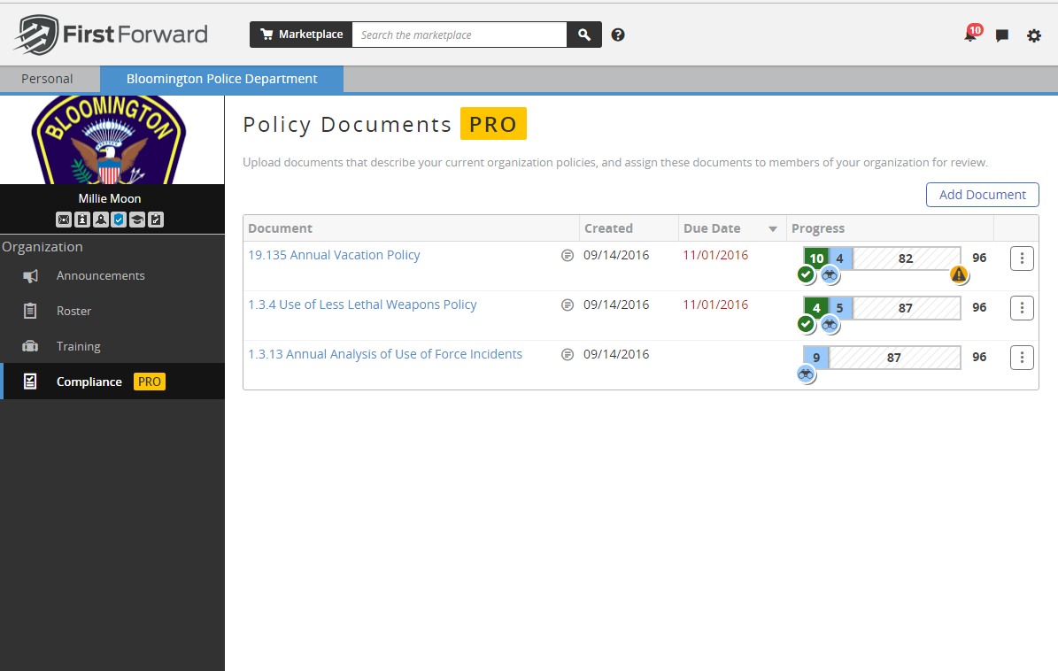Image resolution: width=1058 pixels, height=671 pixels.
Task: Open 1.3.4 Use of Less Lethal Weapons Policy
Action: click(362, 305)
